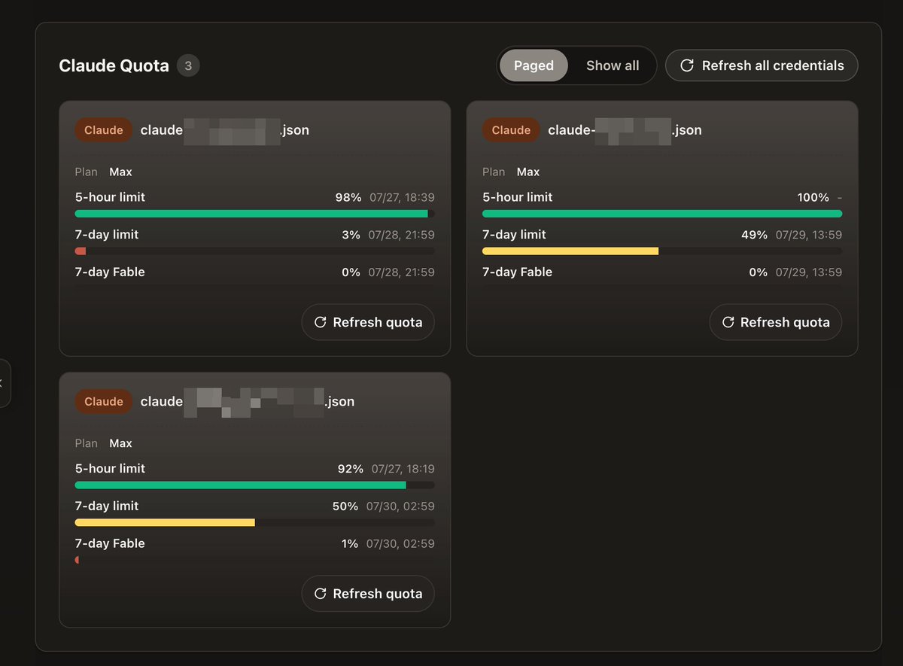Click Refresh all credentials button
Viewport: 903px width, 666px height.
(762, 65)
